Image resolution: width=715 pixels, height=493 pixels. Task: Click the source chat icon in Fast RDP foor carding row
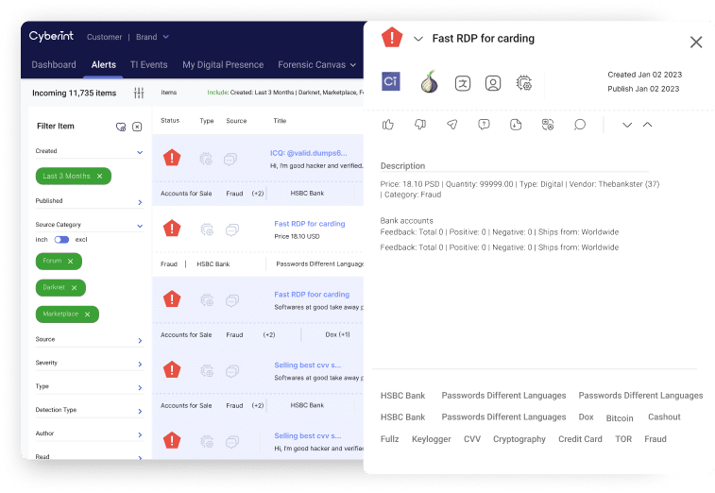pyautogui.click(x=232, y=300)
